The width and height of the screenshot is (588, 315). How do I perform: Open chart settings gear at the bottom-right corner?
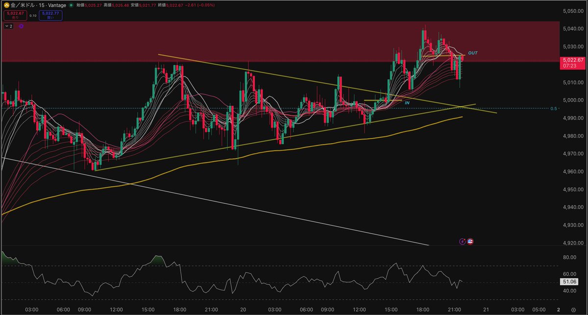click(x=573, y=311)
